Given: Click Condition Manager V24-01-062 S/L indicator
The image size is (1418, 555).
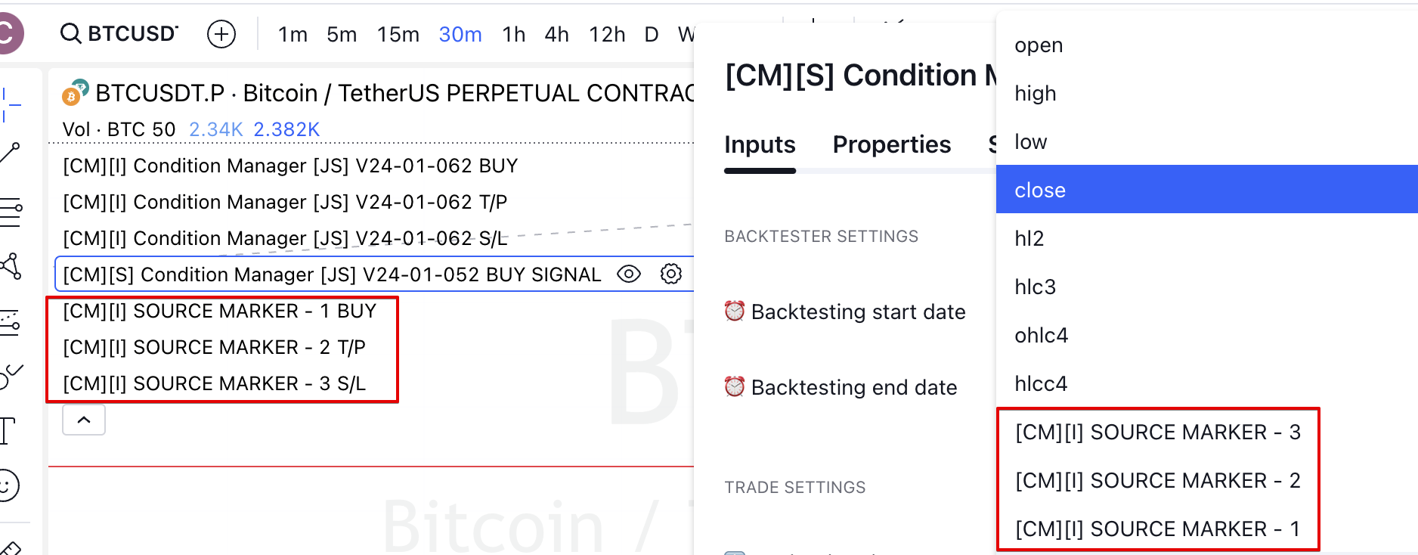Looking at the screenshot, I should tap(284, 238).
